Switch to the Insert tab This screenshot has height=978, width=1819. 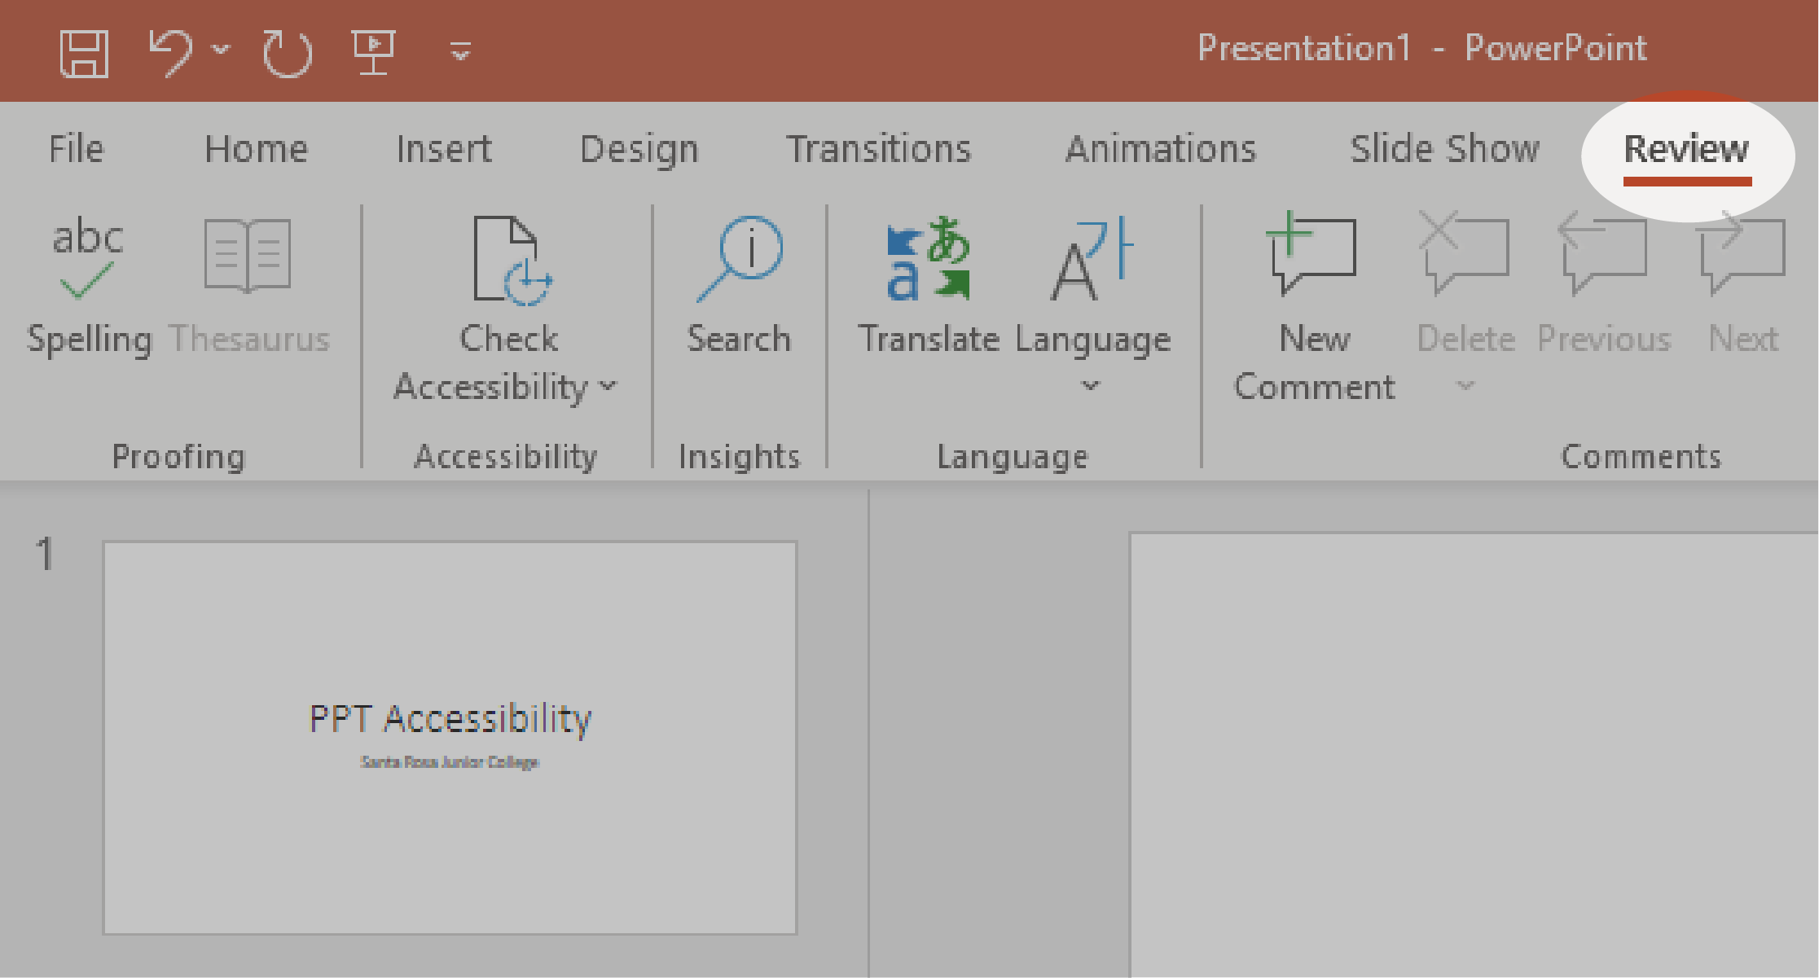point(444,150)
